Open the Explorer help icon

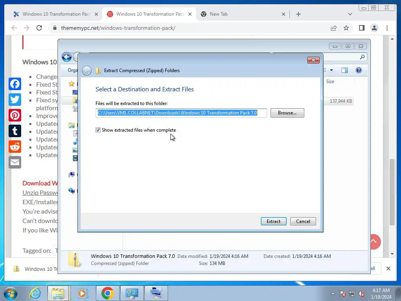[359, 70]
